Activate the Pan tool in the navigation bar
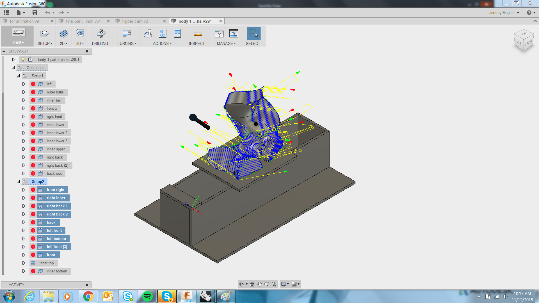Screen dimensions: 539x303 259,284
